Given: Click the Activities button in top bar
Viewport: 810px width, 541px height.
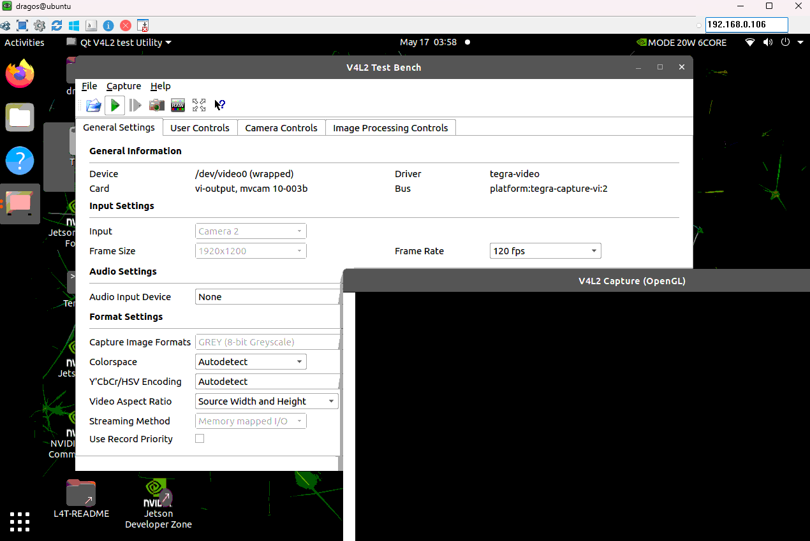Looking at the screenshot, I should click(x=24, y=43).
